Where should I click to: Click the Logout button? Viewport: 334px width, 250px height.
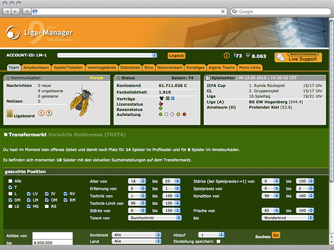[x=177, y=56]
